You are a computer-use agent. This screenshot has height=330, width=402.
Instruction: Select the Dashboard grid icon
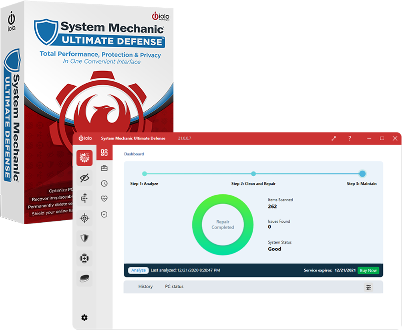click(104, 153)
